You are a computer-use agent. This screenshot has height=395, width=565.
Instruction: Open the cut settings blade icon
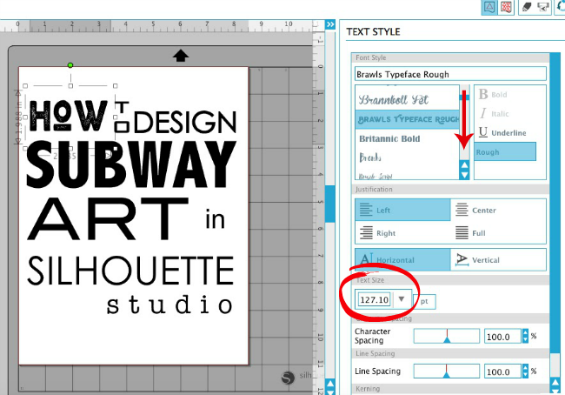pos(527,7)
